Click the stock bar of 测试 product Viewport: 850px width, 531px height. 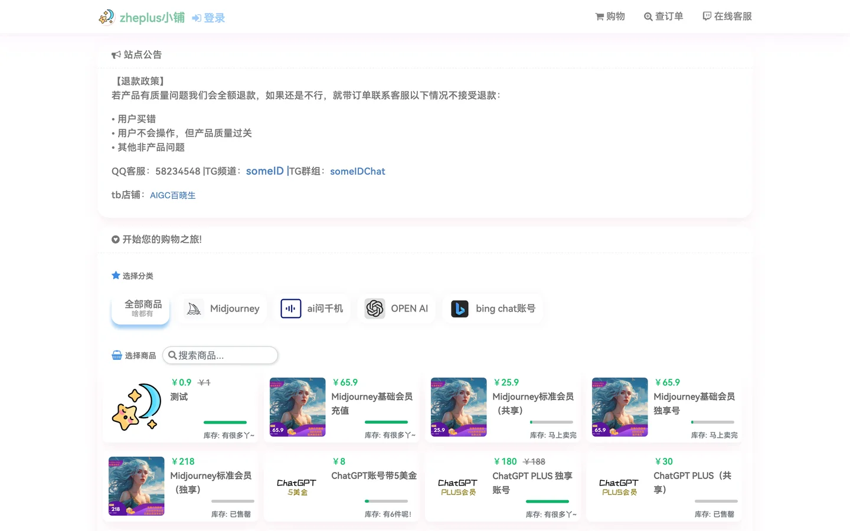[225, 422]
